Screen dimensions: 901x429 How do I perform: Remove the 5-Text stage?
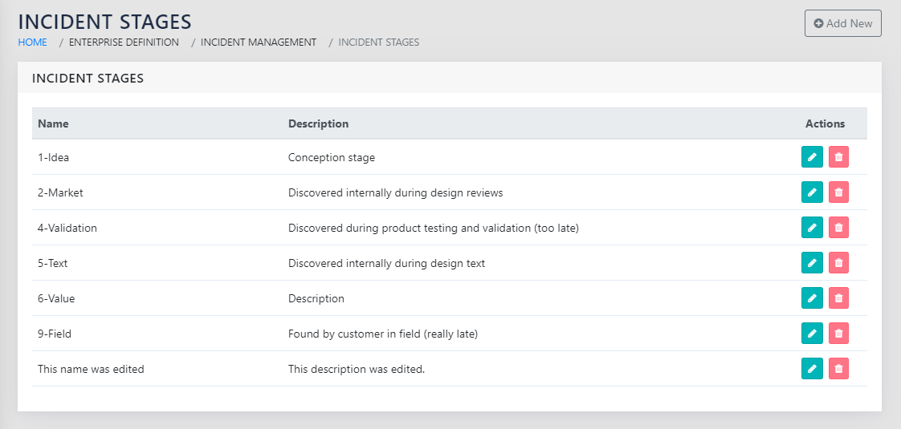click(x=838, y=263)
